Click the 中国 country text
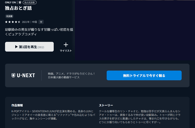 click(x=35, y=22)
